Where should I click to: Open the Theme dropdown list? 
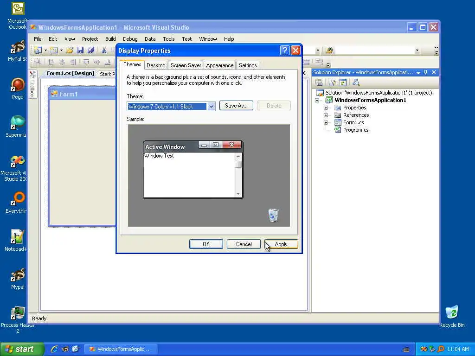[211, 106]
